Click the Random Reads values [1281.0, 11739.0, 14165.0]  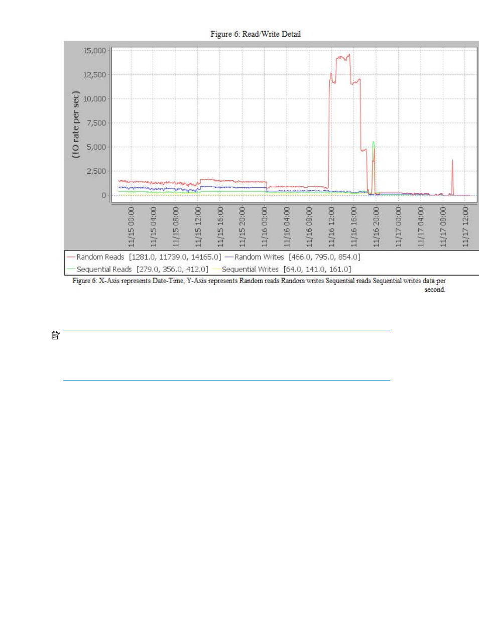[x=175, y=257]
